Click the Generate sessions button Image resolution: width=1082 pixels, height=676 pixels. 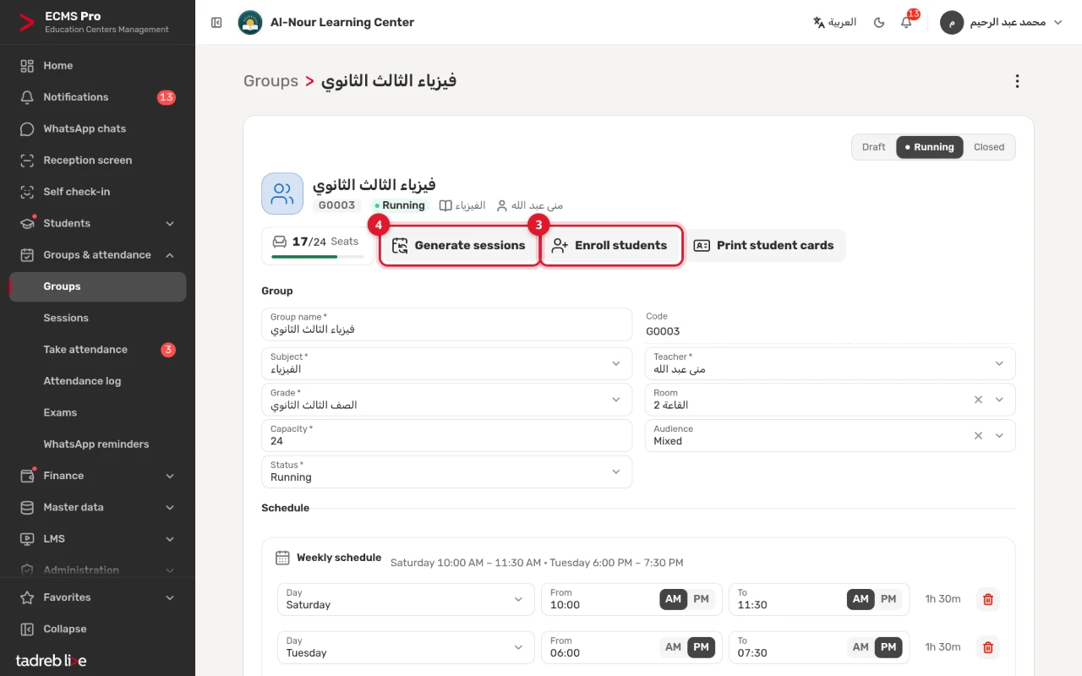pos(459,246)
